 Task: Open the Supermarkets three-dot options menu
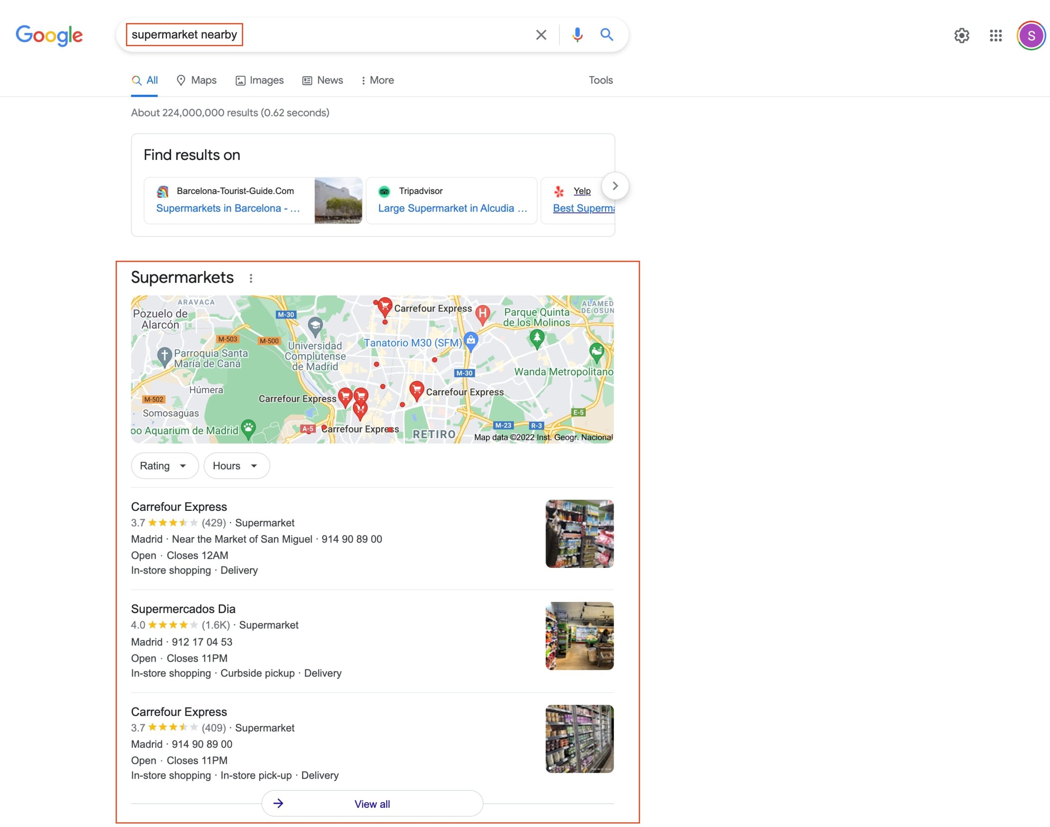tap(251, 278)
